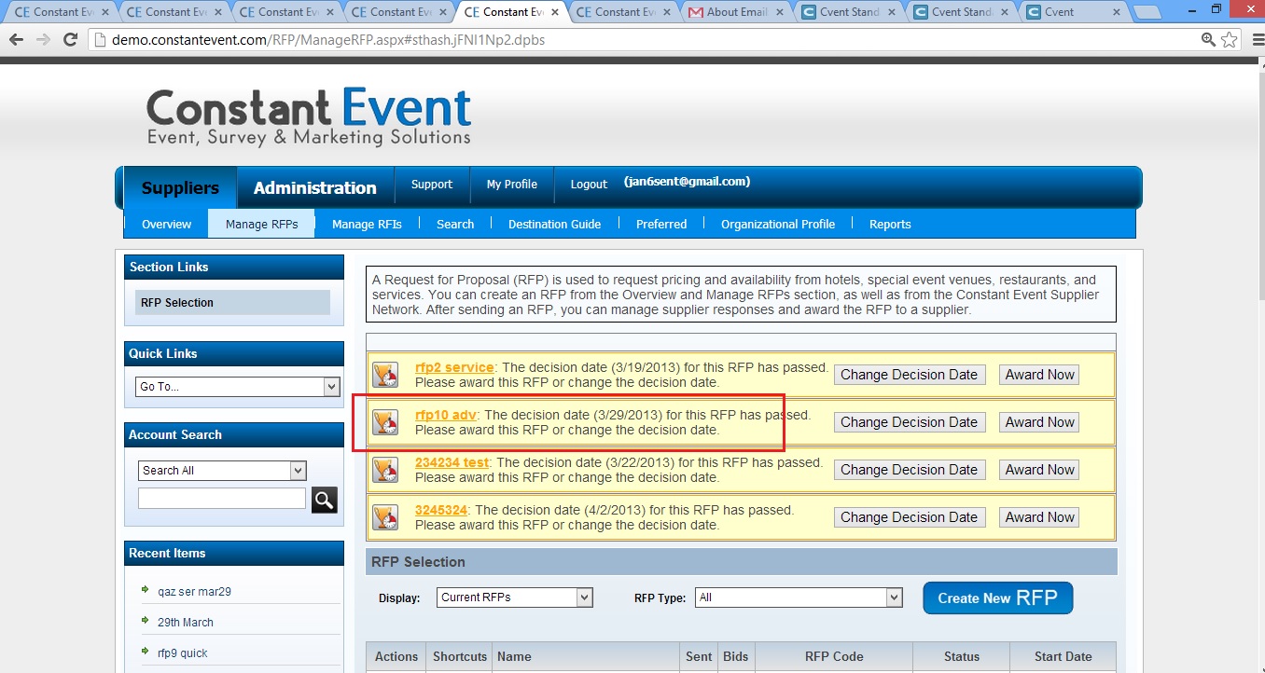1265x673 pixels.
Task: Click the browser forward arrow
Action: pos(43,40)
